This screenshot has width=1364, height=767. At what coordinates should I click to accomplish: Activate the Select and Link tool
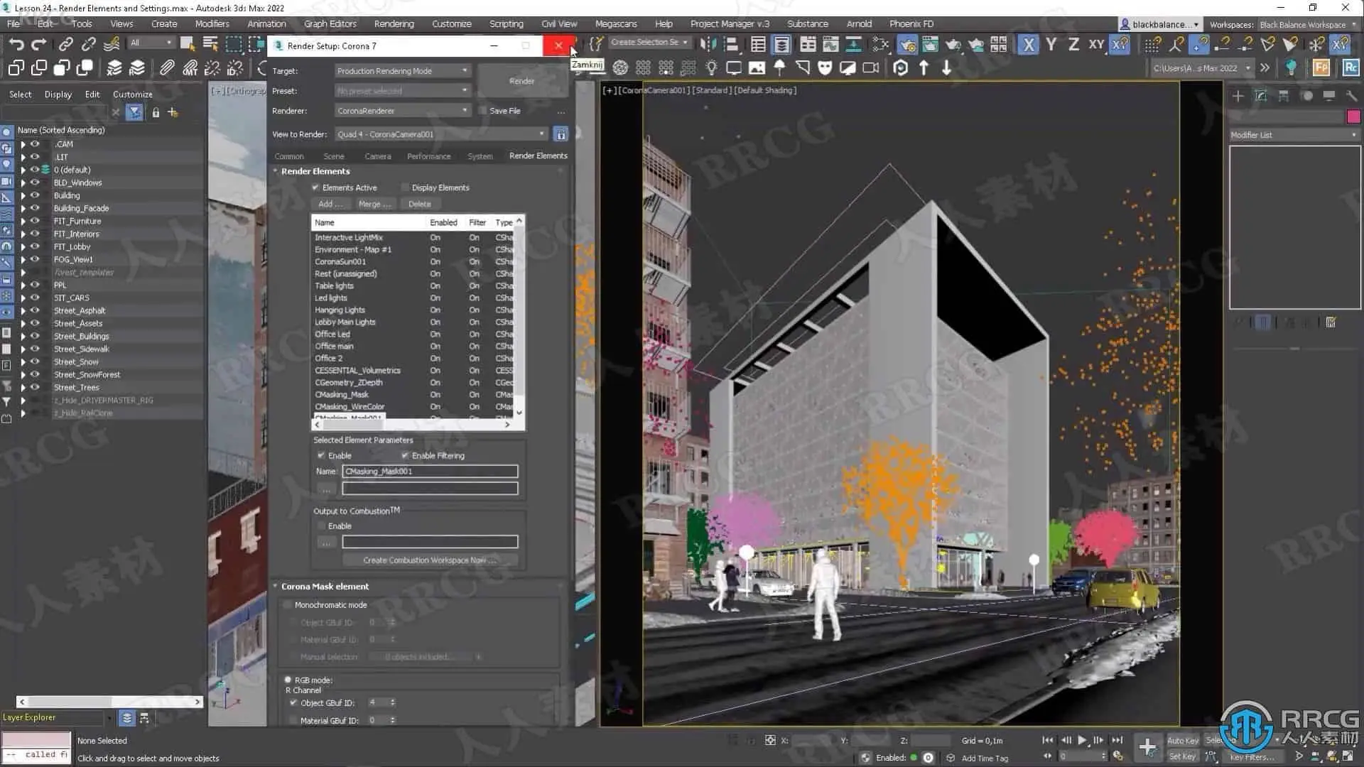point(65,45)
